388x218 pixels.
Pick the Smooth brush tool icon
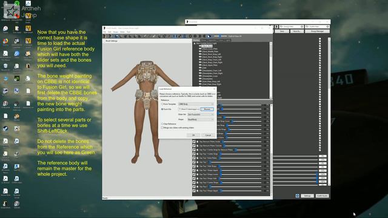point(139,36)
